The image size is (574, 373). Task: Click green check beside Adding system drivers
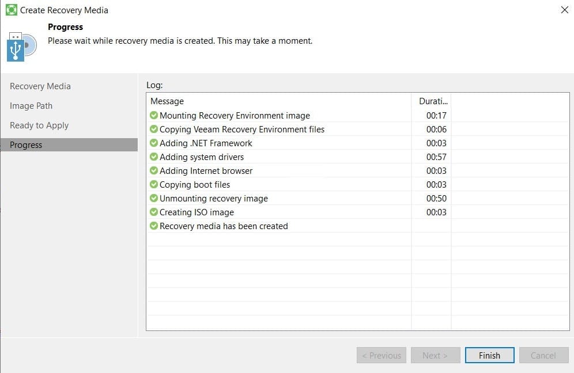click(154, 157)
